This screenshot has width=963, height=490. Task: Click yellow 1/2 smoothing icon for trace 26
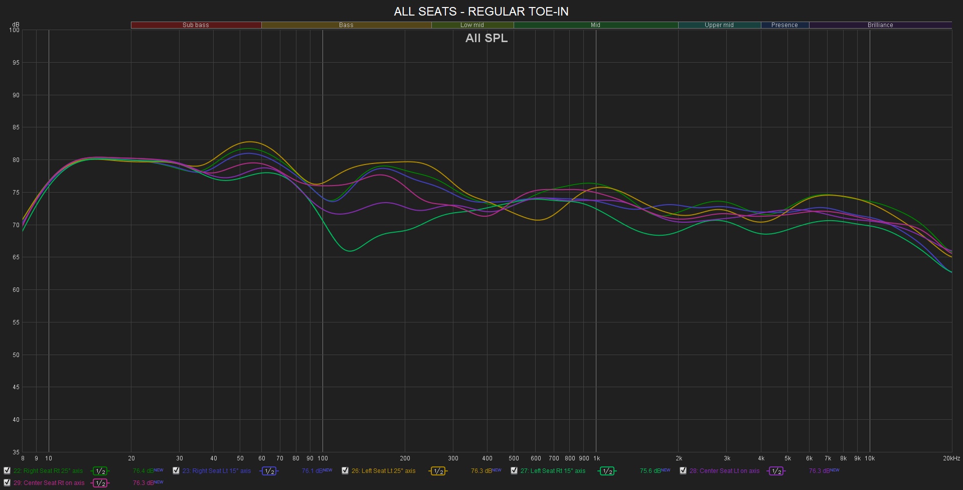click(438, 471)
